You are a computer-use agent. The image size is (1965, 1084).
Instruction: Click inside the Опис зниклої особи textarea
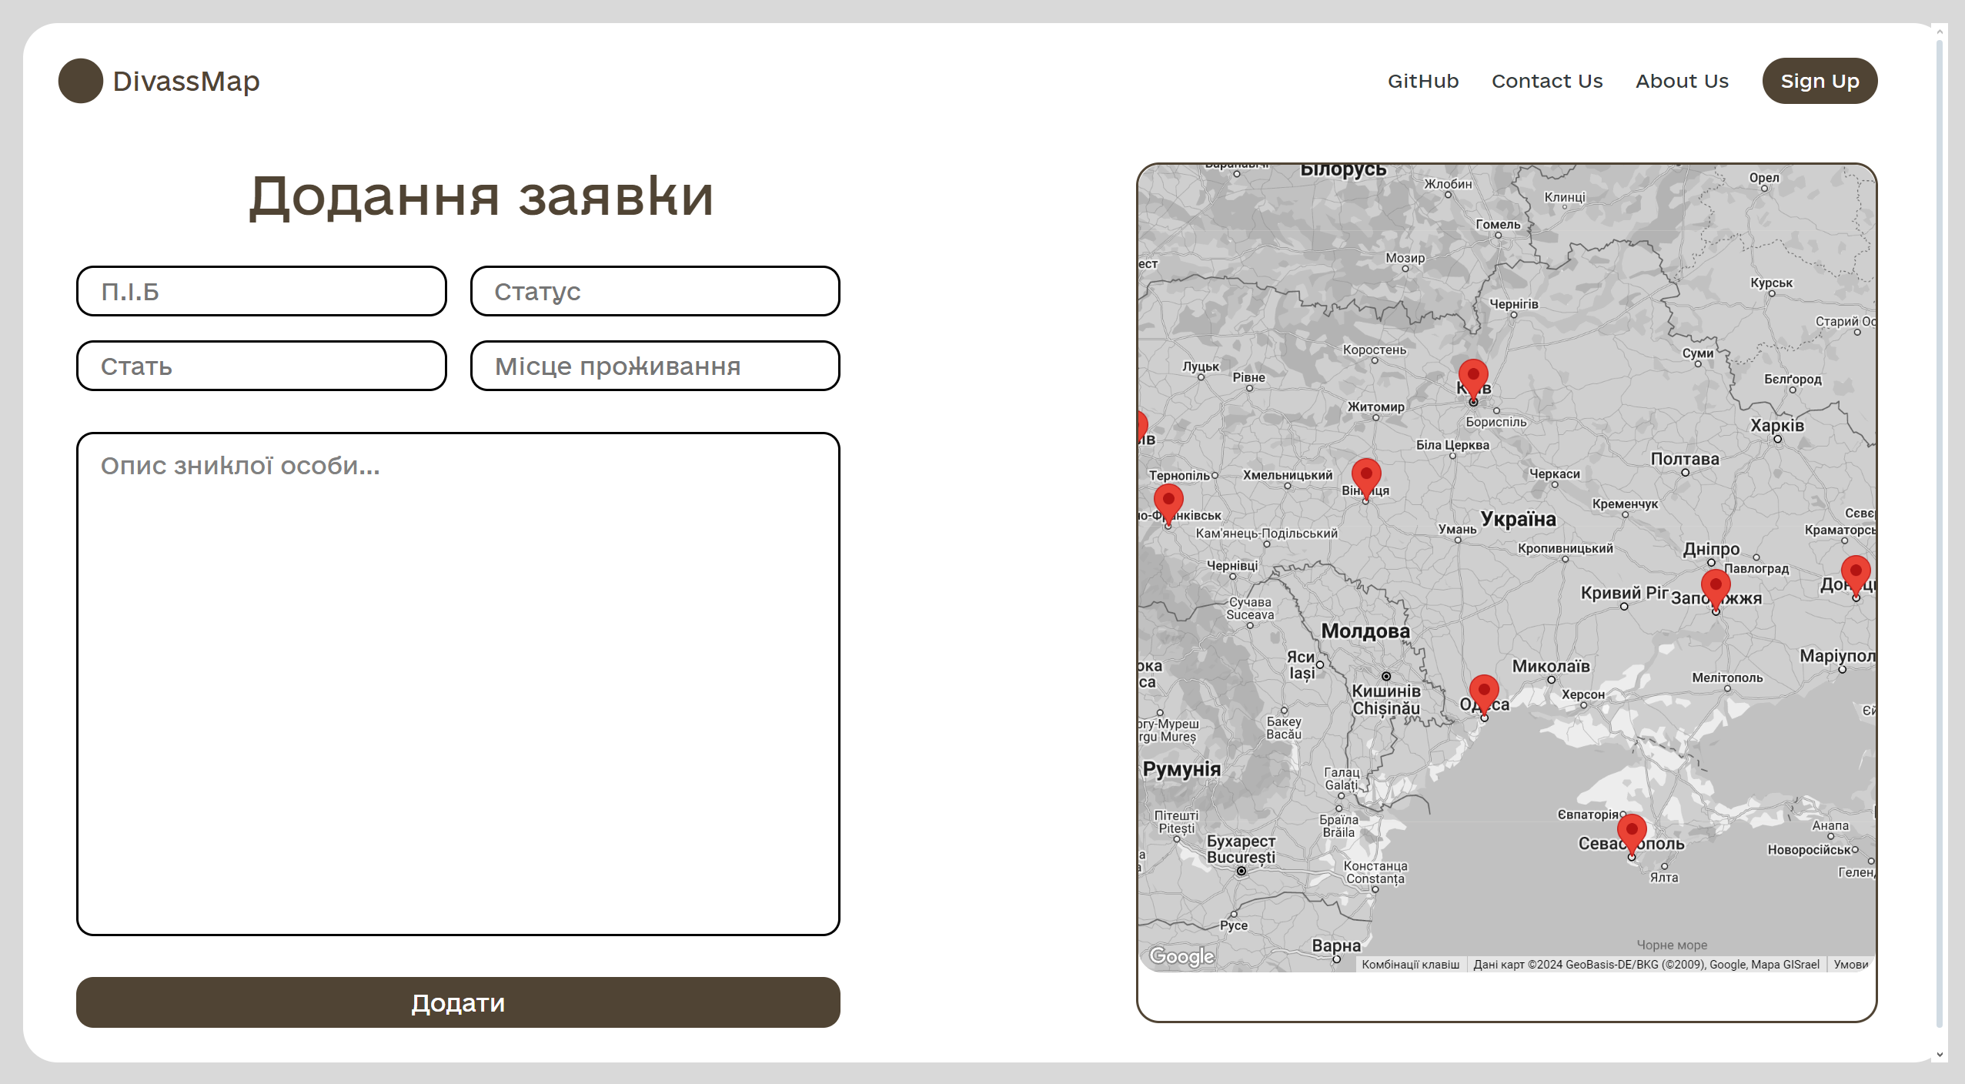(457, 684)
